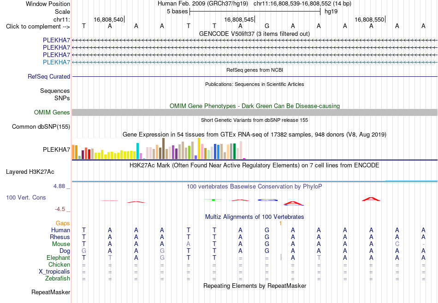Click the small magenta bar ending GTEx chart
This screenshot has width=438, height=303.
coord(244,159)
